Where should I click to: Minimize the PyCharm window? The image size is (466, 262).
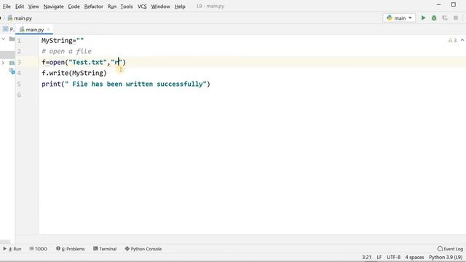coord(438,4)
